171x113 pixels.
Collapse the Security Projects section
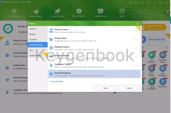tap(136, 74)
